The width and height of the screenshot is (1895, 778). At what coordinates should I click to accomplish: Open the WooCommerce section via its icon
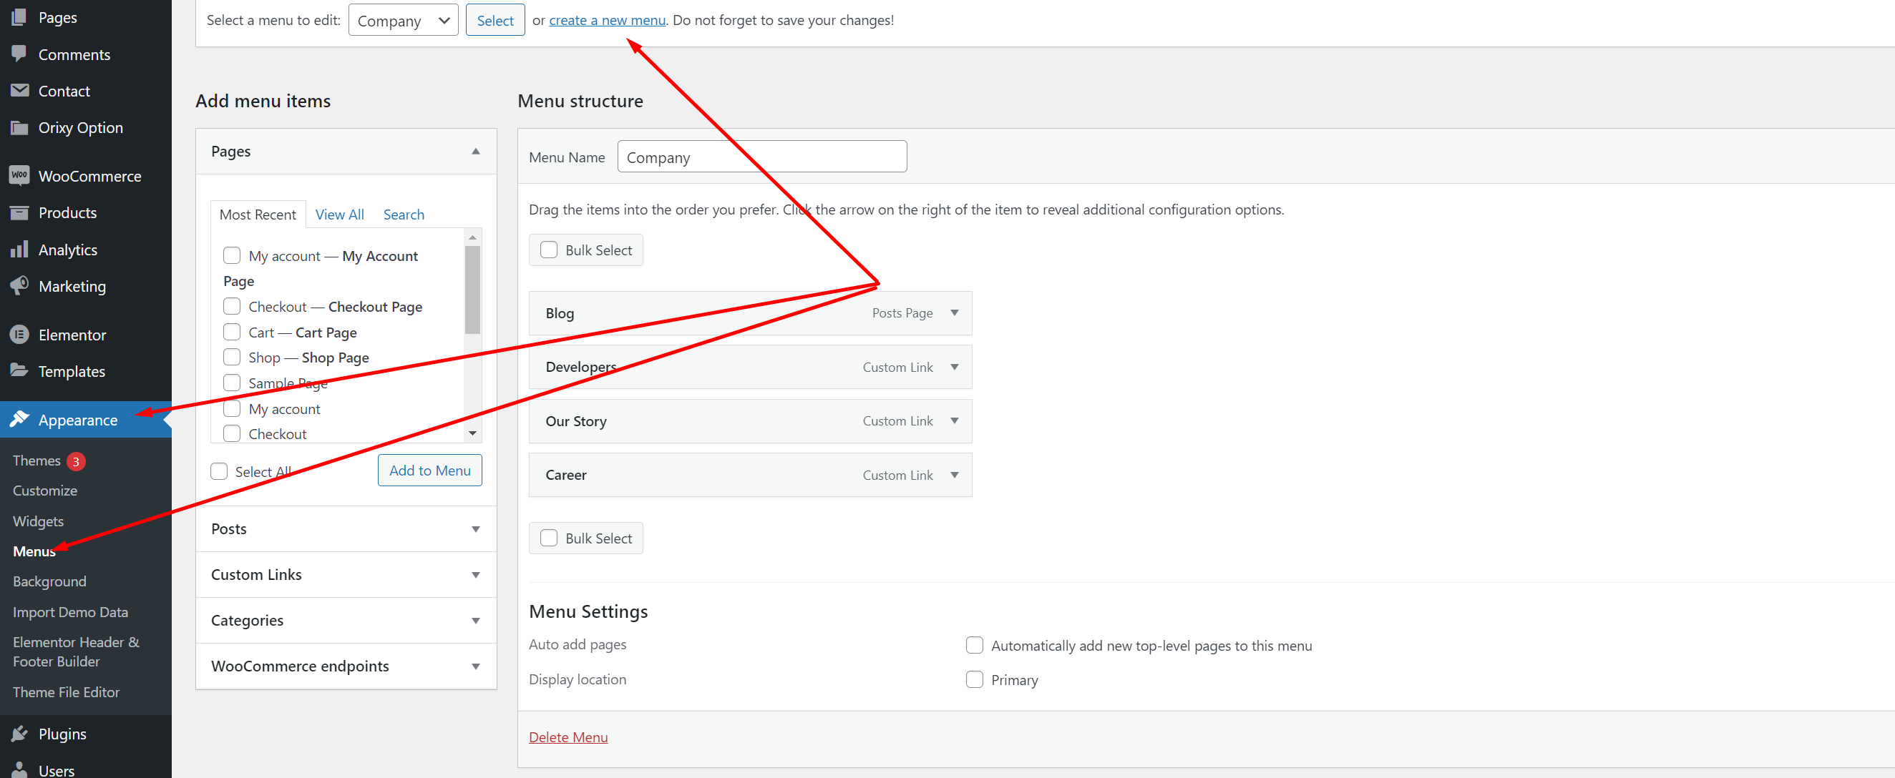[20, 176]
